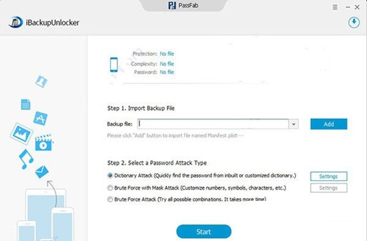
Task: Click the phone device icon
Action: pos(113,65)
